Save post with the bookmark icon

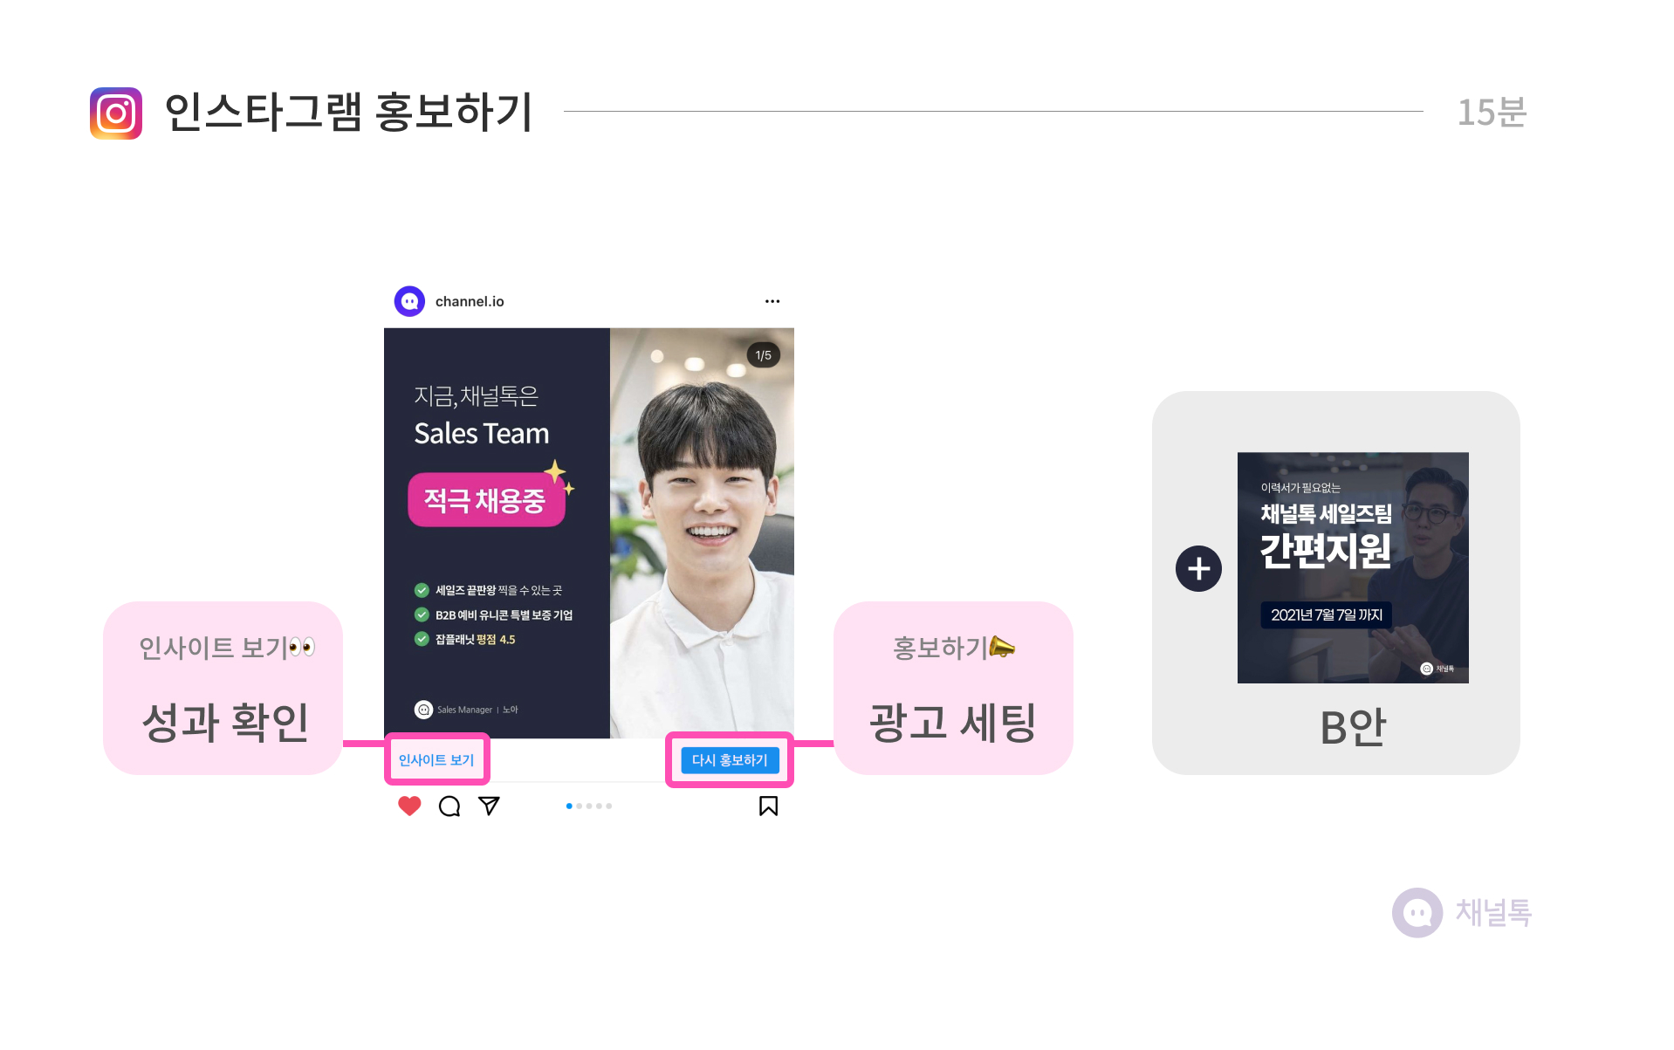[768, 806]
